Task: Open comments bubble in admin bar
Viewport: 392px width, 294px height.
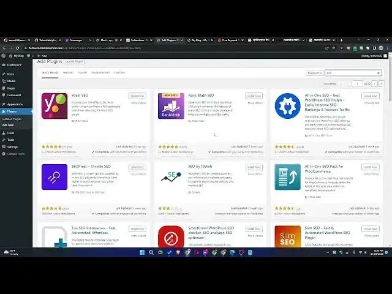Action: click(30, 56)
